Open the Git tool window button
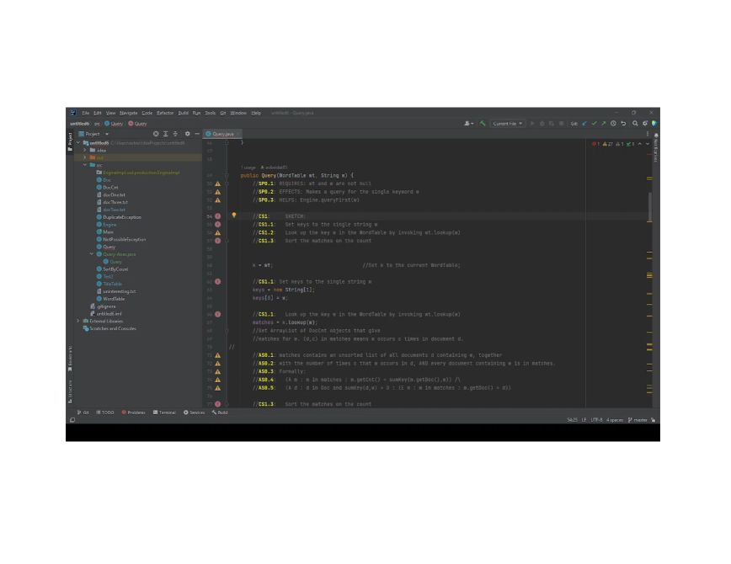 tap(83, 412)
